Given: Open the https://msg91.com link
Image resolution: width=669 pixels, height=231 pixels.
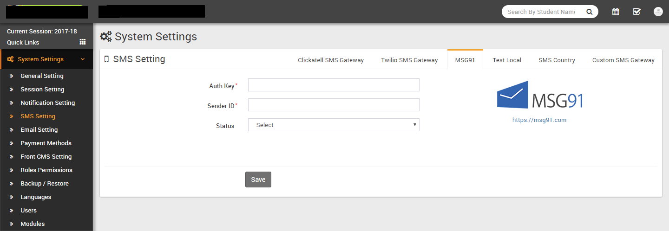Looking at the screenshot, I should coord(539,120).
